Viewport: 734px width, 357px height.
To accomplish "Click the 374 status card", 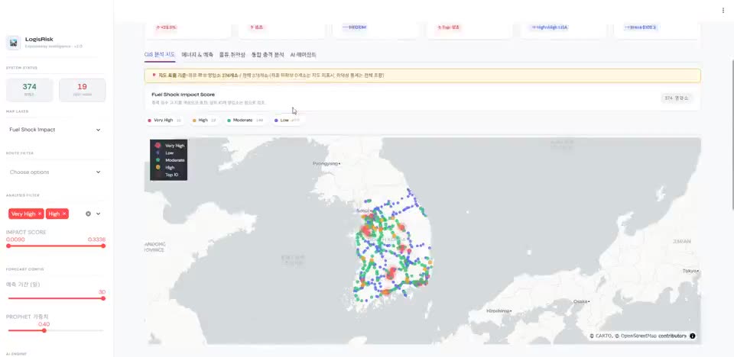I will [x=30, y=90].
